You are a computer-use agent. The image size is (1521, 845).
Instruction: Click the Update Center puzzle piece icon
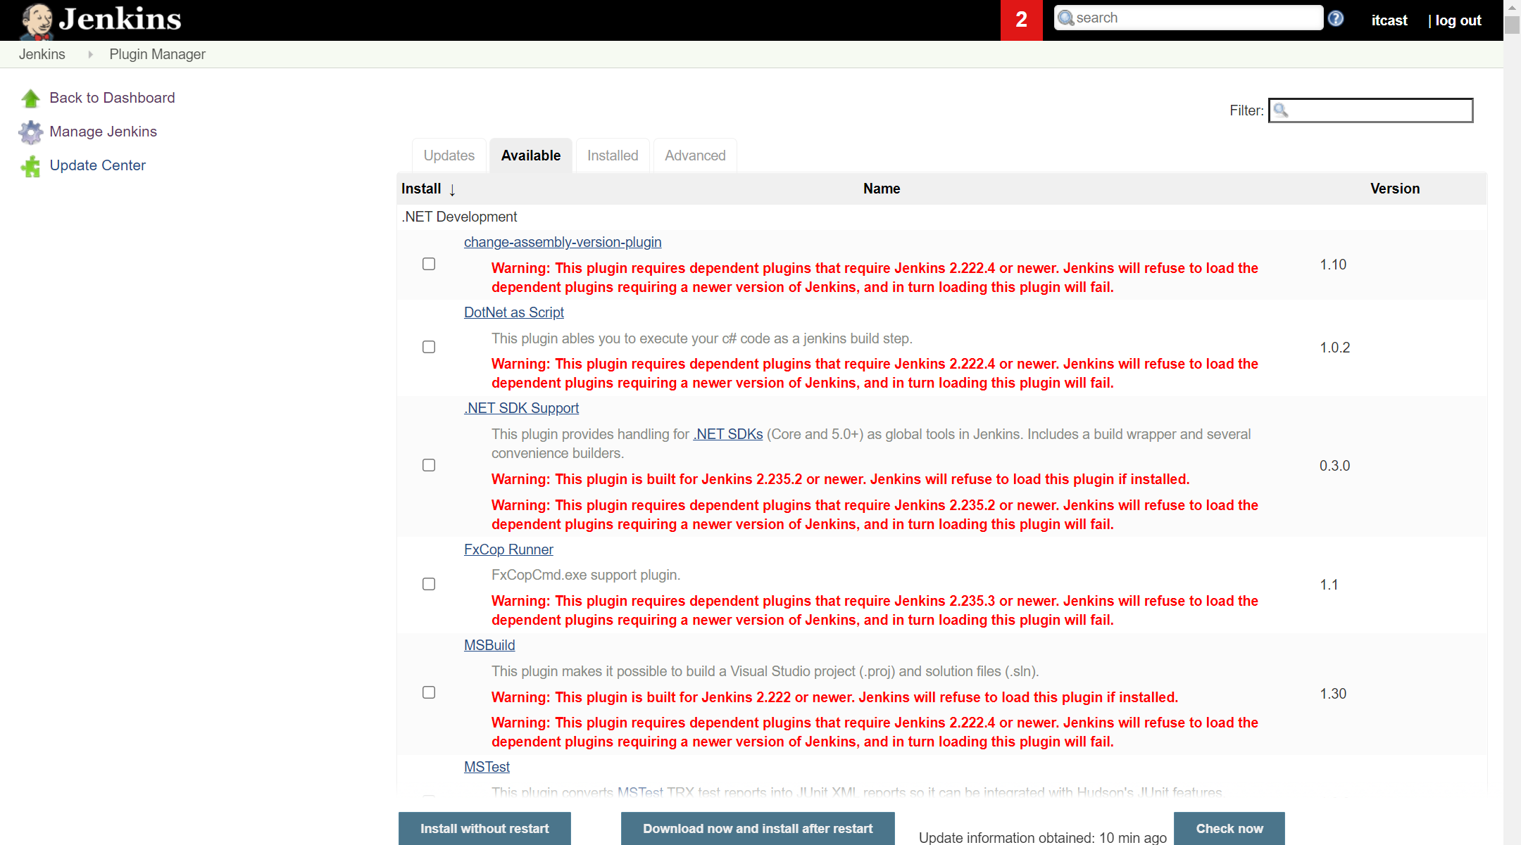coord(30,166)
